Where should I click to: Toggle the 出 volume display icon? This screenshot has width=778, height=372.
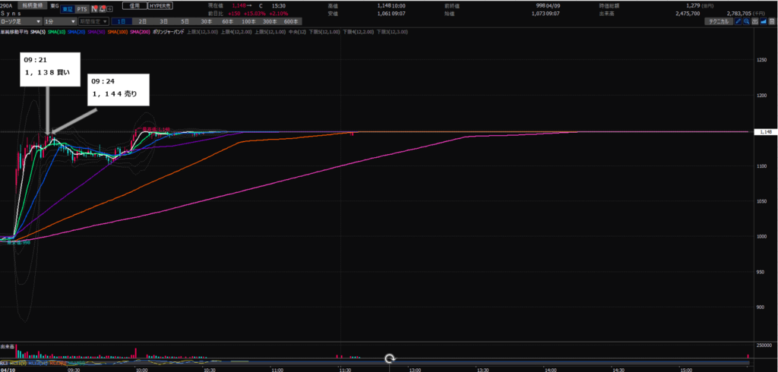tap(754, 22)
